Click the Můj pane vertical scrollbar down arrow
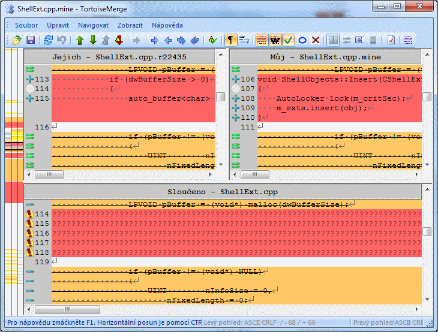The height and width of the screenshot is (332, 438). pyautogui.click(x=427, y=165)
